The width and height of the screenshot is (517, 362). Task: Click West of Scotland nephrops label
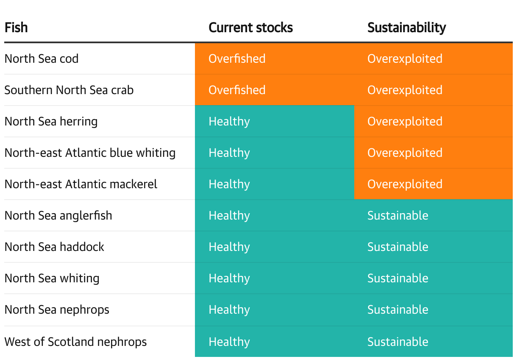pos(75,342)
